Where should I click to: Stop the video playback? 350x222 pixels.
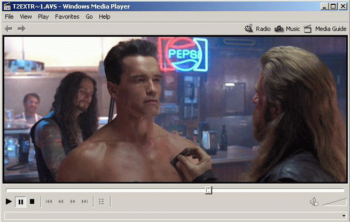[x=32, y=202]
